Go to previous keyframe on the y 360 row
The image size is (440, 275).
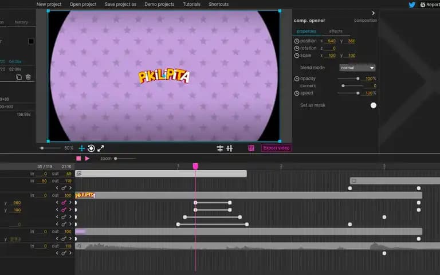tap(57, 202)
